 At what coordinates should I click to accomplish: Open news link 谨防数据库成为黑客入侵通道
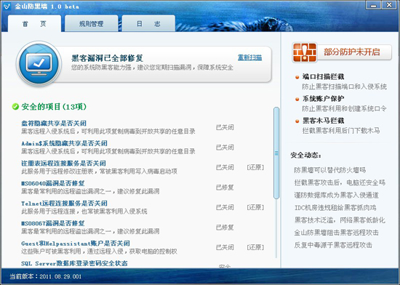pyautogui.click(x=336, y=195)
